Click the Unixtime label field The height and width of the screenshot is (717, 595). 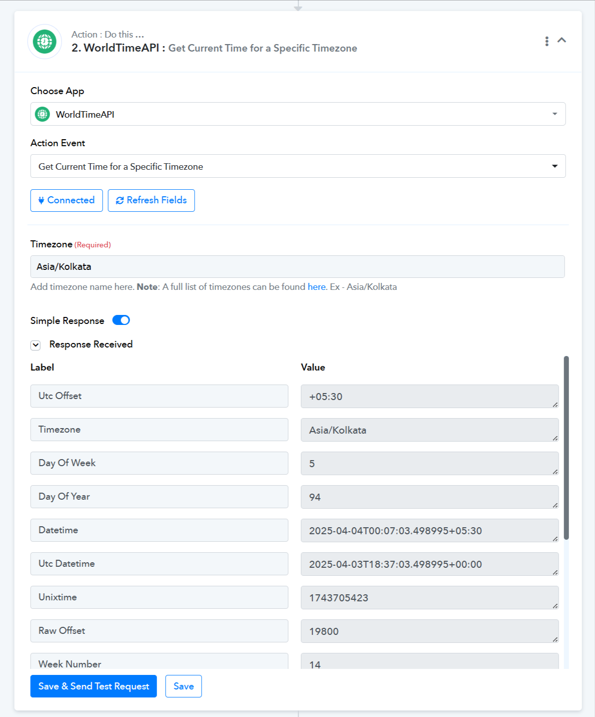(x=159, y=597)
